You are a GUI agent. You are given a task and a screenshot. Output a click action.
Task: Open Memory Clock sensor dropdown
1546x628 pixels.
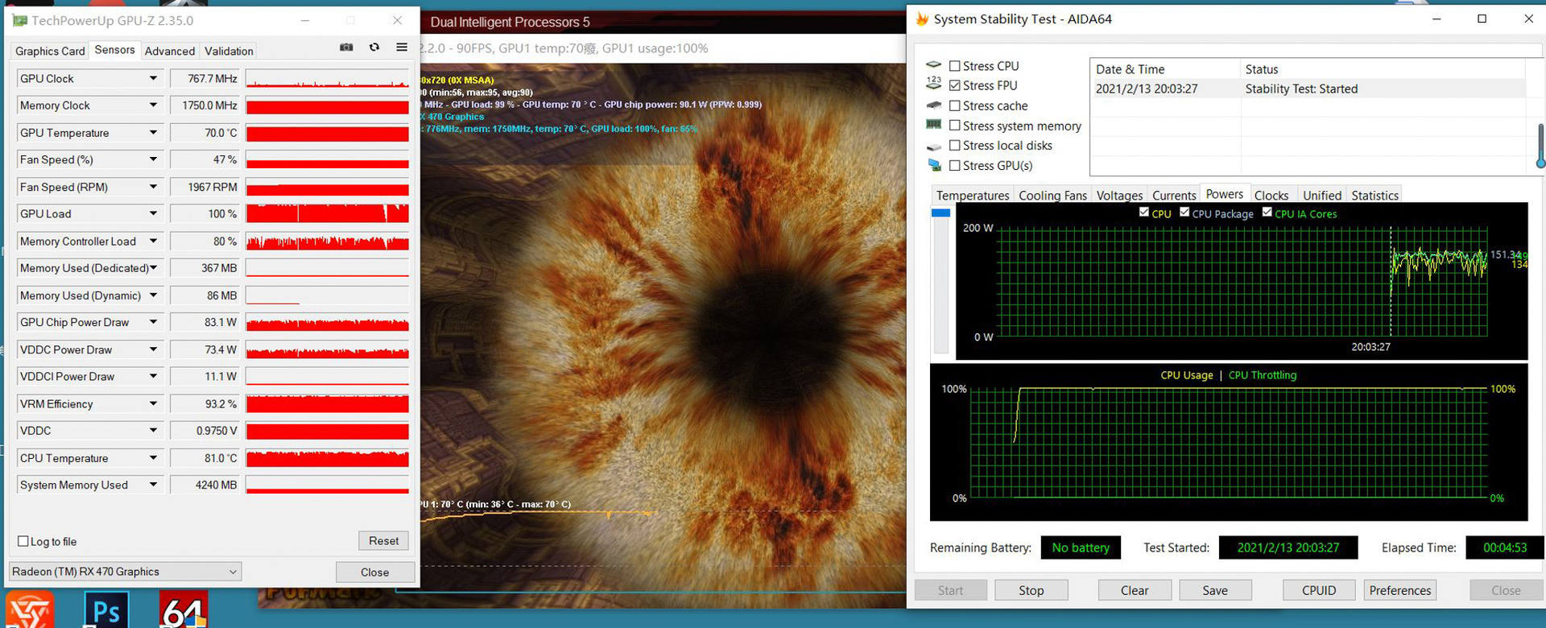point(153,105)
